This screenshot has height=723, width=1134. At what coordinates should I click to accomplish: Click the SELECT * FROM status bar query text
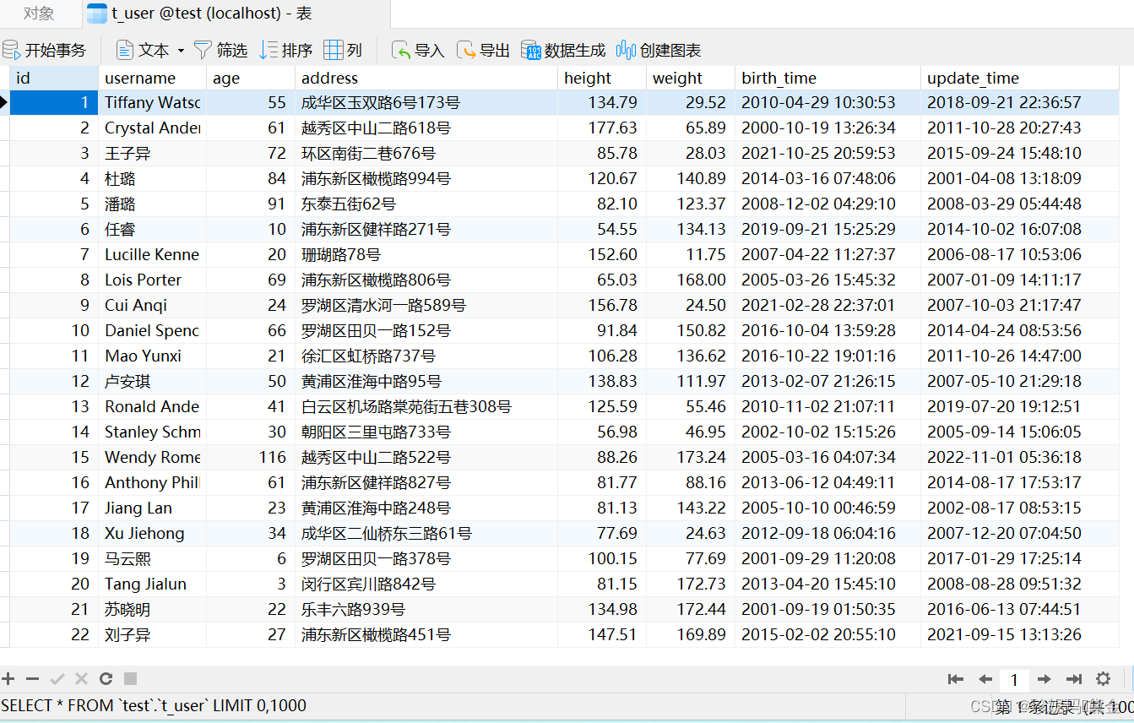[x=154, y=705]
